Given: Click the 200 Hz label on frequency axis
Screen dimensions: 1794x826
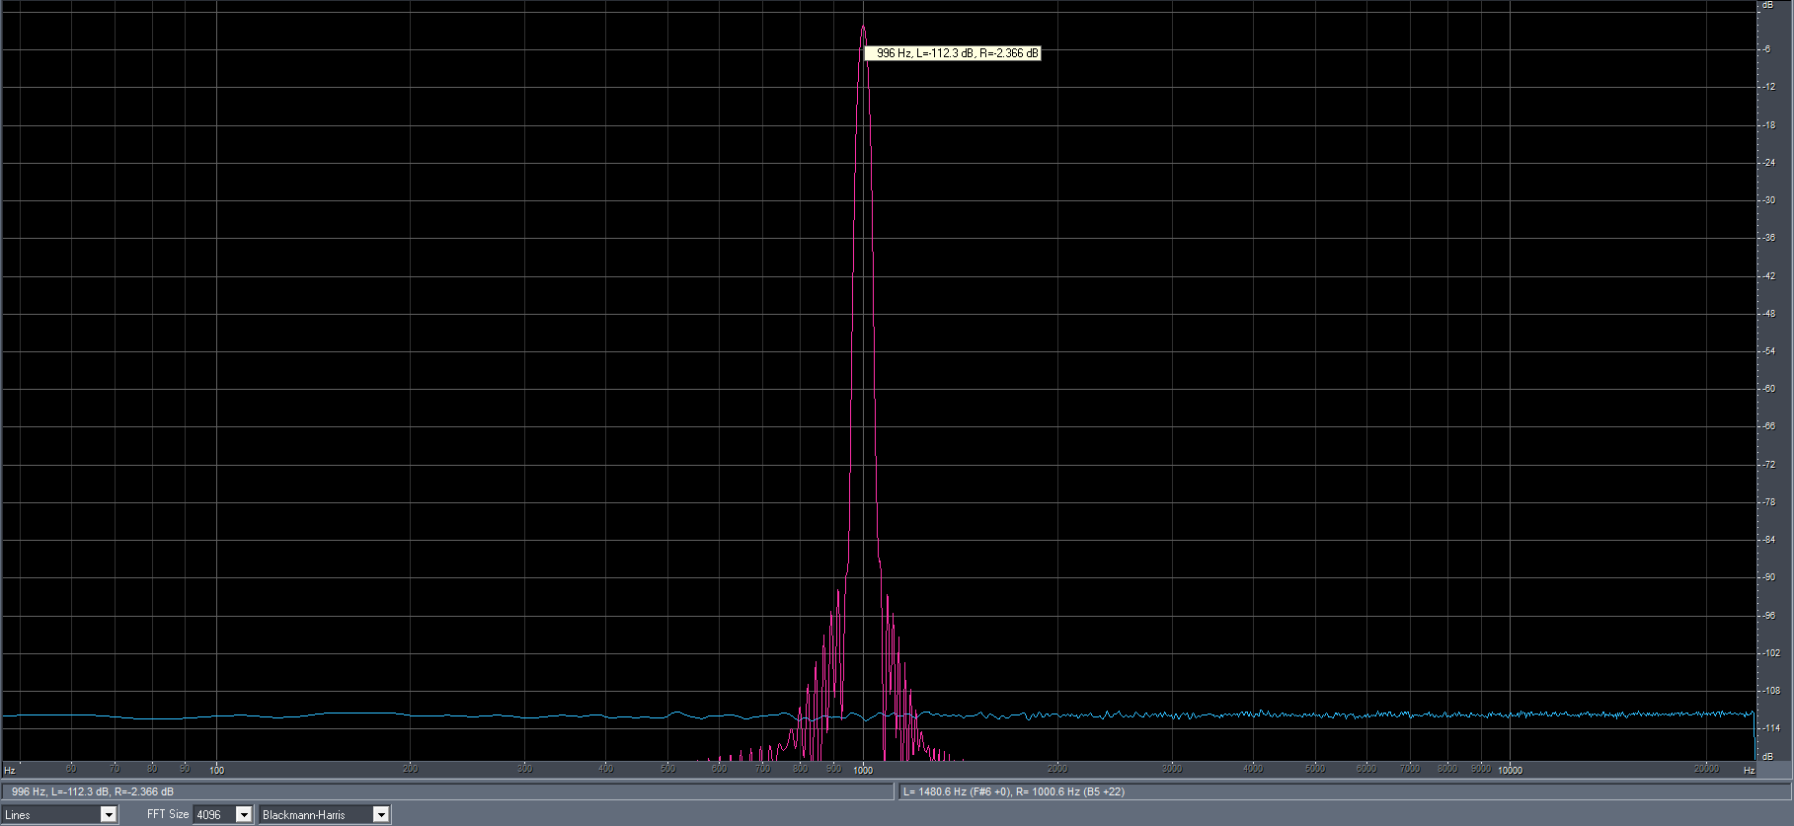Looking at the screenshot, I should [411, 768].
